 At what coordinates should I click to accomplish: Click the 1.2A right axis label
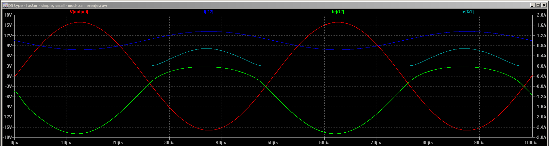pyautogui.click(x=541, y=35)
